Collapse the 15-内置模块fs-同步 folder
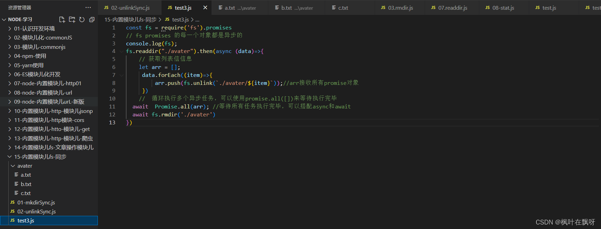 (x=10, y=157)
